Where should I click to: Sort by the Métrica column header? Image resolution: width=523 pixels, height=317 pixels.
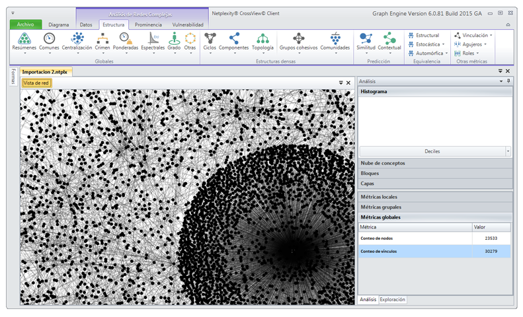pyautogui.click(x=415, y=227)
